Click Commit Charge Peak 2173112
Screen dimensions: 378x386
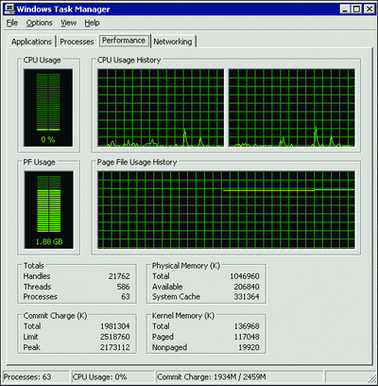click(115, 347)
